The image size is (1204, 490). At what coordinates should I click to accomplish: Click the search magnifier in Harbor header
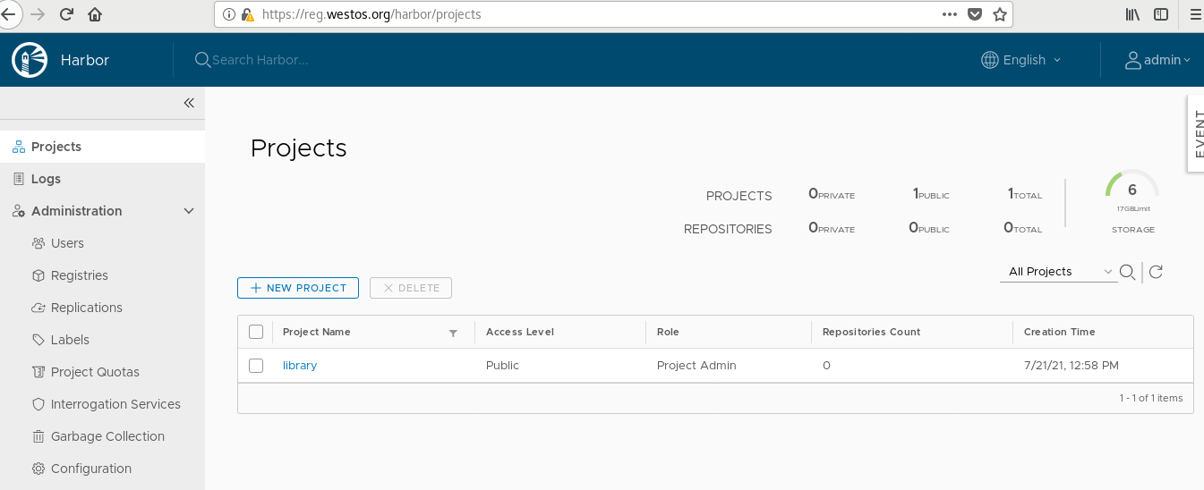pyautogui.click(x=203, y=60)
